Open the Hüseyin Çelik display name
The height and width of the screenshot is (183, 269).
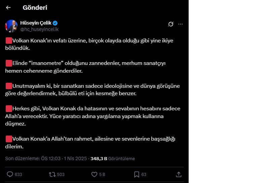click(x=36, y=23)
